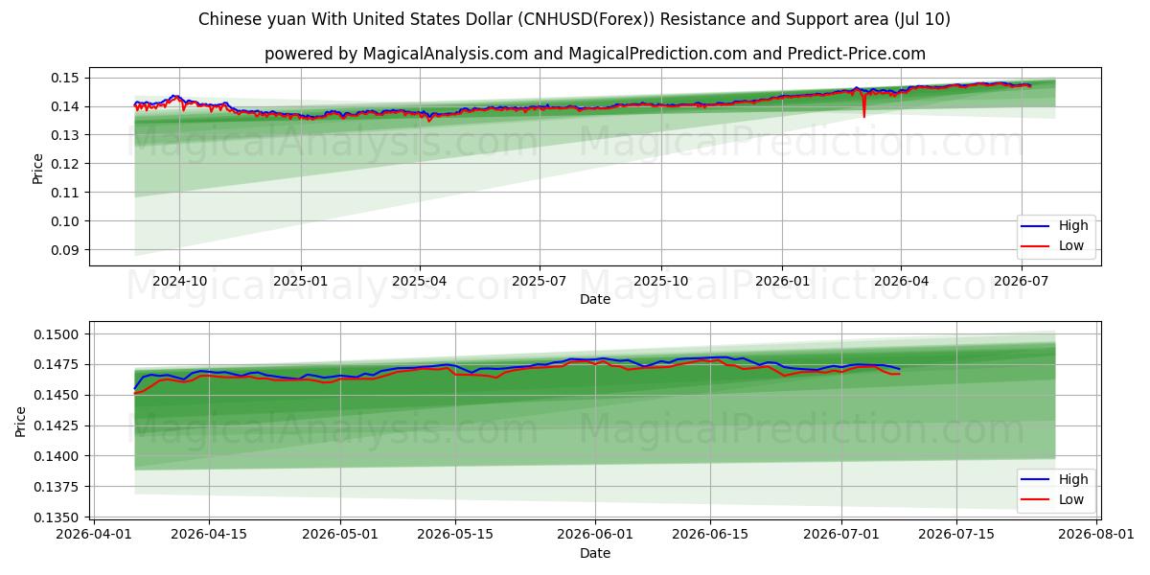Click the chart title about CNHUSD Resistance and Support
The height and width of the screenshot is (575, 1150).
coord(575,19)
